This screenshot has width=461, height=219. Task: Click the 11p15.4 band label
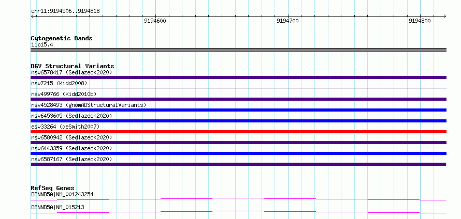pos(42,45)
